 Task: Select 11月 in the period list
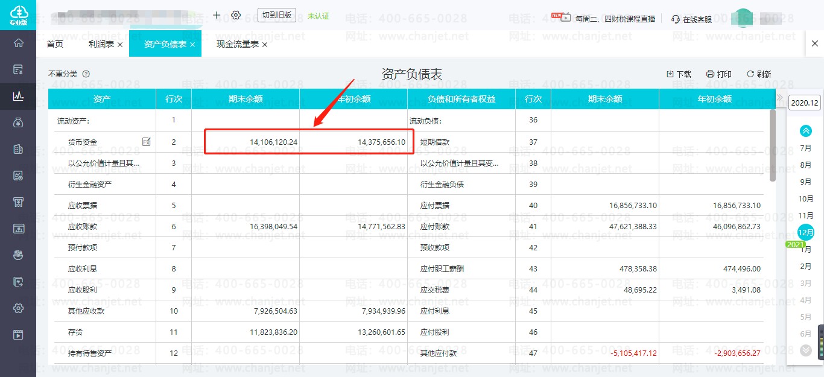click(x=806, y=215)
